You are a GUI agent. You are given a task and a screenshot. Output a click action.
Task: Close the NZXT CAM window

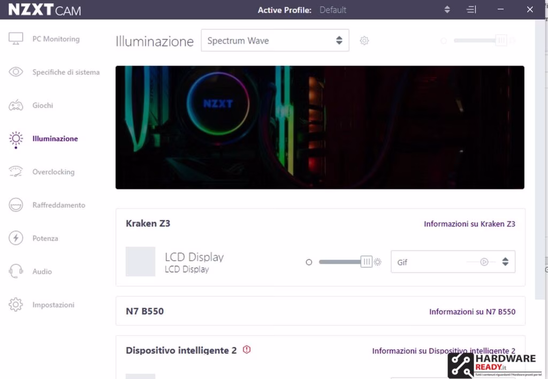(530, 10)
